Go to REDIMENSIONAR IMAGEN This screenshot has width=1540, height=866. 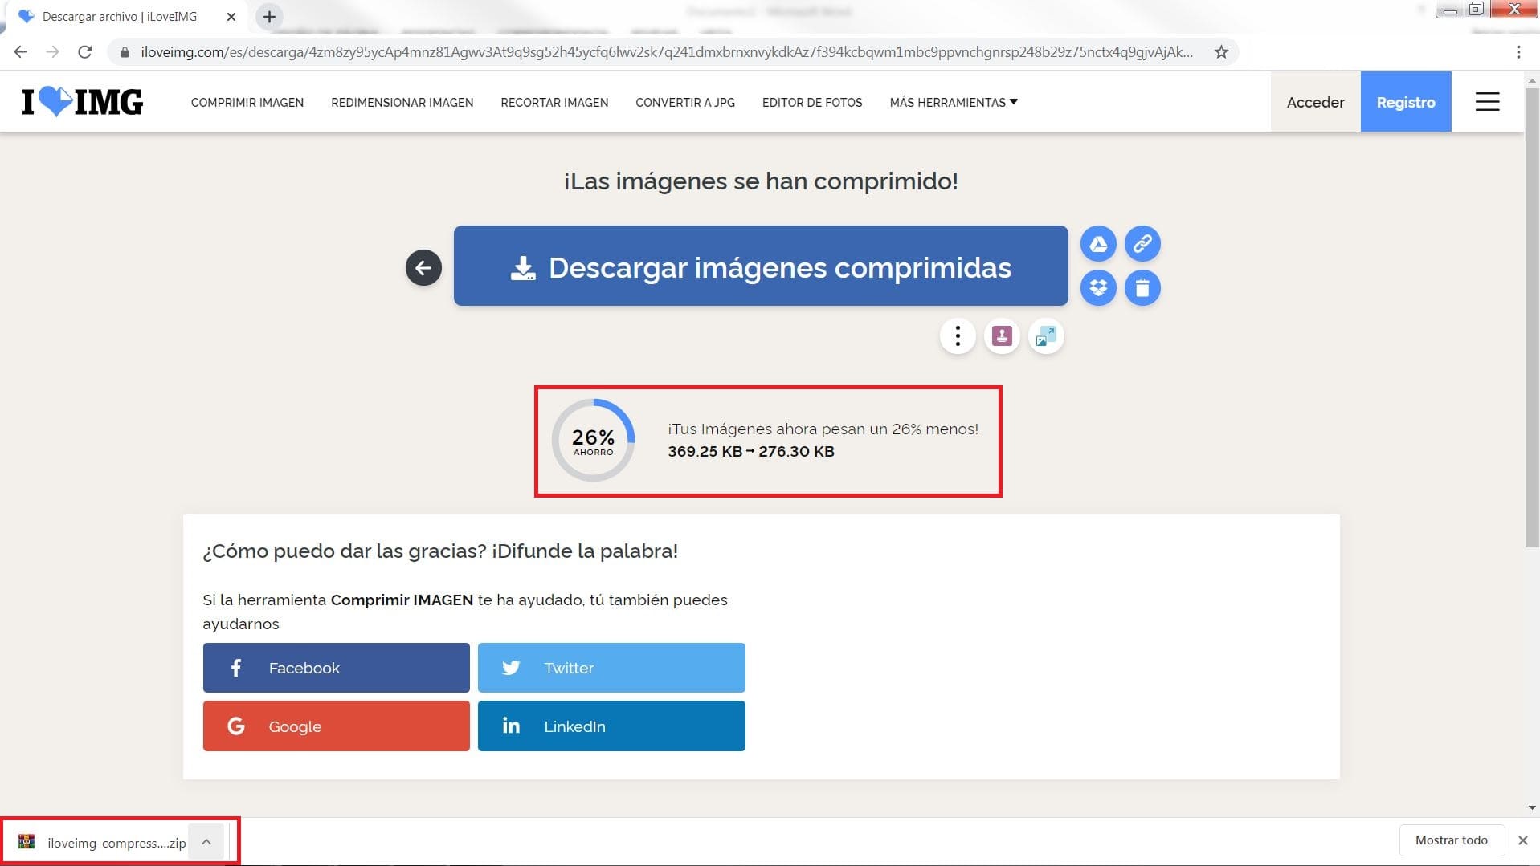[x=402, y=102]
